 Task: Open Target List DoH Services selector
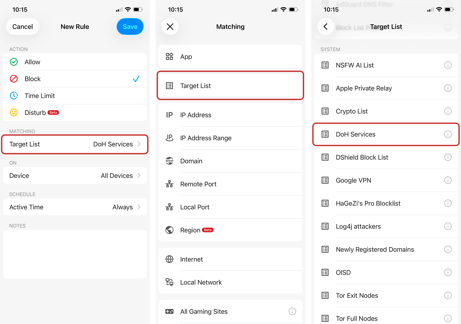click(x=75, y=144)
